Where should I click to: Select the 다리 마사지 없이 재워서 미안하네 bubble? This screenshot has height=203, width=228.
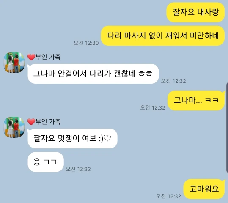pos(163,36)
